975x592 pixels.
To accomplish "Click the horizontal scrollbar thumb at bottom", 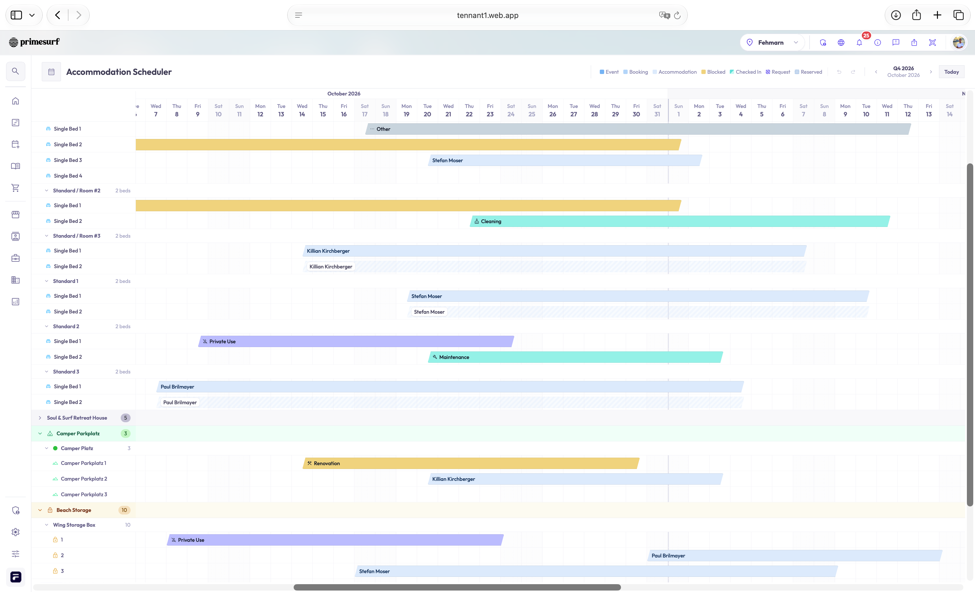I will pos(457,587).
